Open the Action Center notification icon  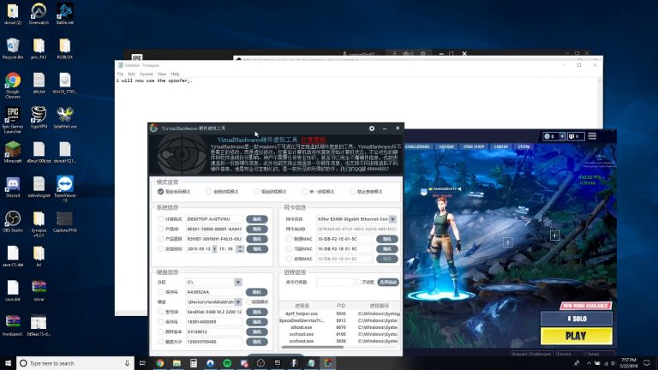coord(647,363)
